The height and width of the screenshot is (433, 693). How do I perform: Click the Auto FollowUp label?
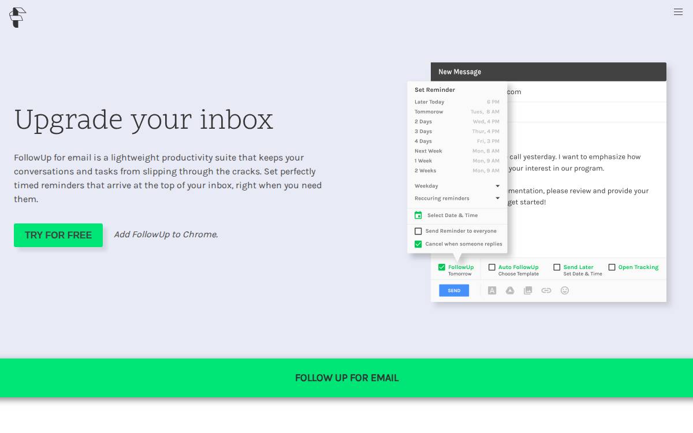(x=519, y=267)
